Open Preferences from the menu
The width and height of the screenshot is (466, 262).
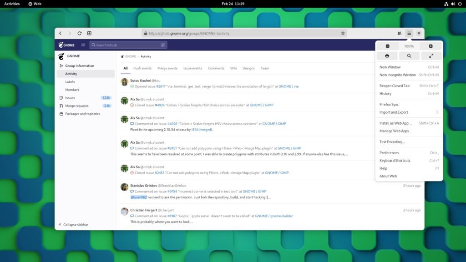(409, 153)
